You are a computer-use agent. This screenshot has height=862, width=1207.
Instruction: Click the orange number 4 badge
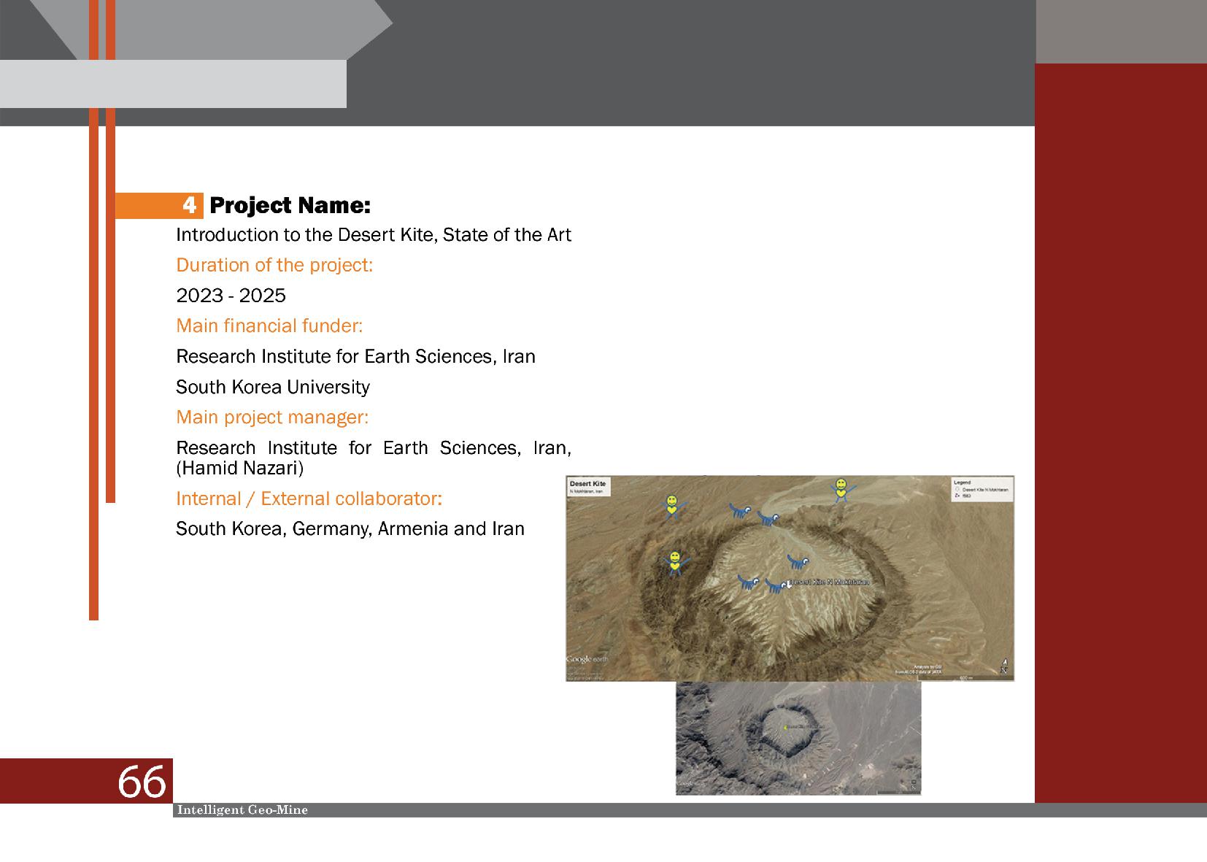(x=189, y=206)
